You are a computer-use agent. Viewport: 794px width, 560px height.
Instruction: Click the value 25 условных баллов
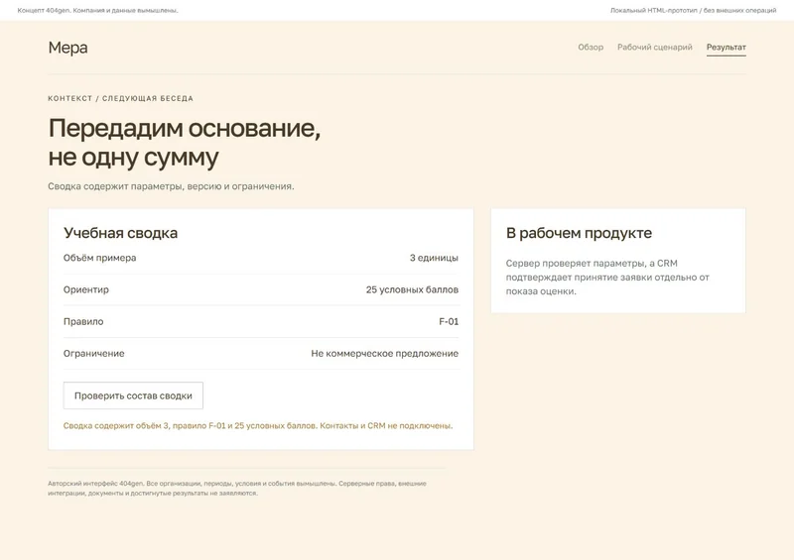click(412, 289)
